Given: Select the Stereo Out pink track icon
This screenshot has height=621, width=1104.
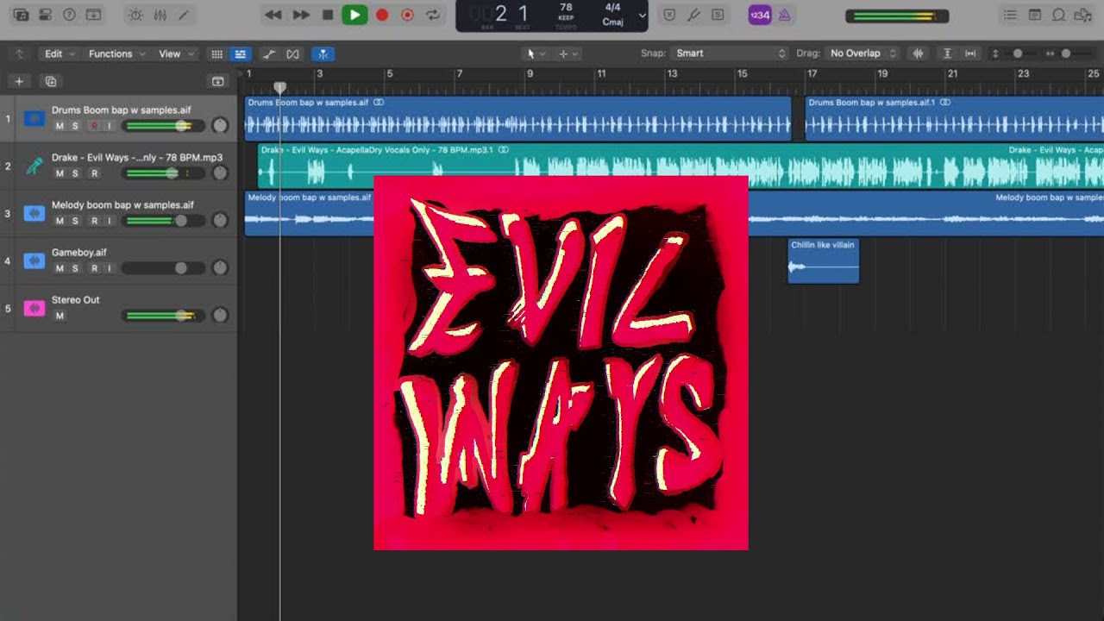Looking at the screenshot, I should pos(34,308).
